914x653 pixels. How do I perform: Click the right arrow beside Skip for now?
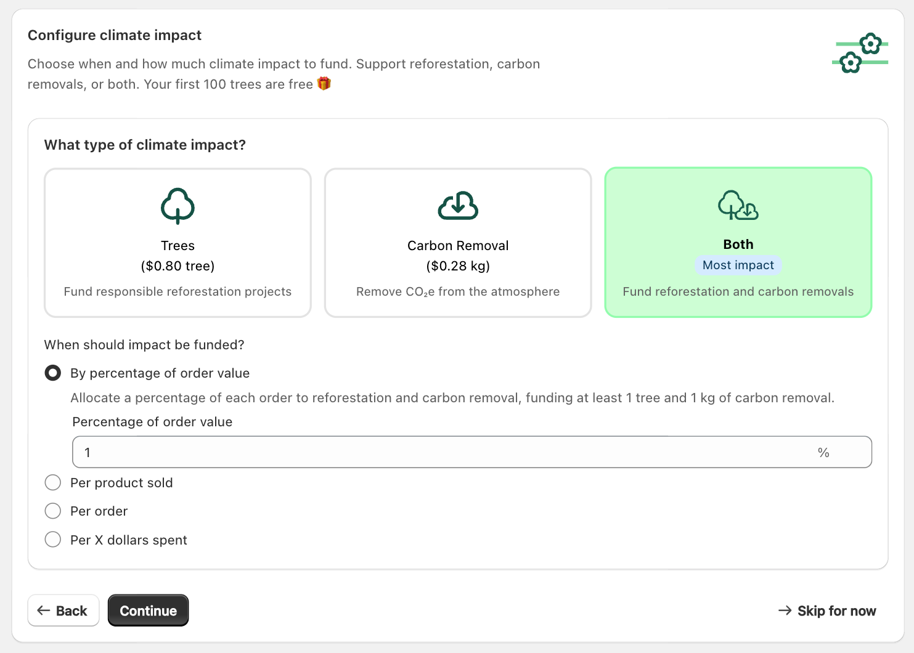(x=785, y=610)
